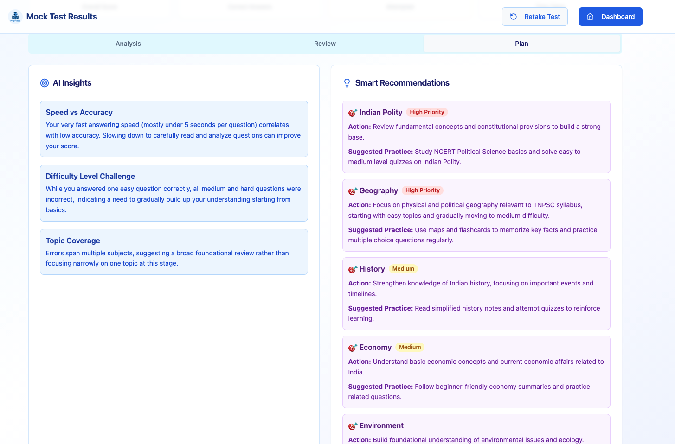Click the Economy card heading
Screen dimensions: 675x444
(375, 347)
